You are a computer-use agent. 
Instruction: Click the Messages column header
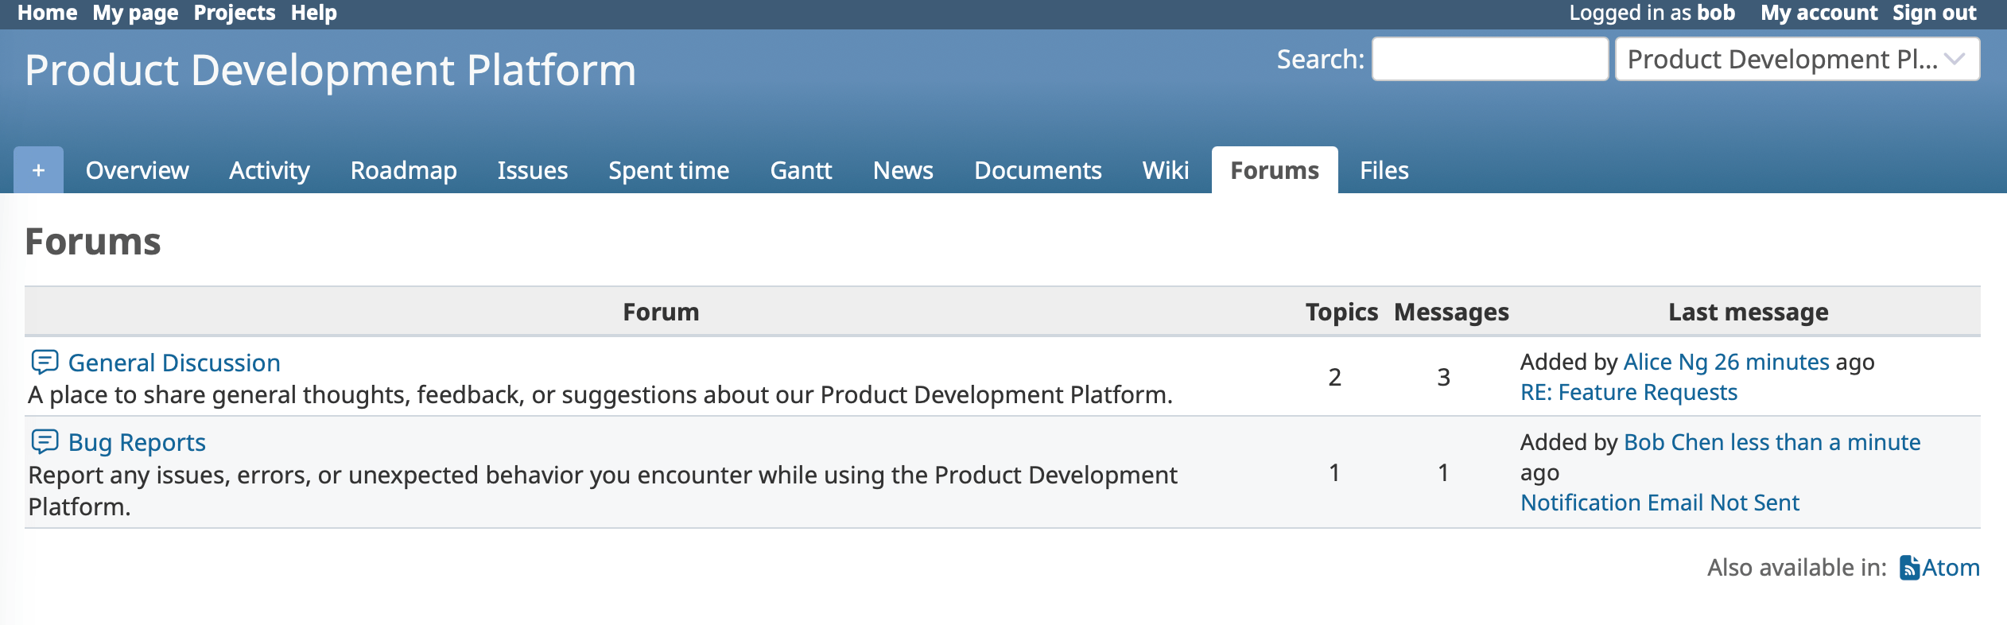pos(1451,312)
